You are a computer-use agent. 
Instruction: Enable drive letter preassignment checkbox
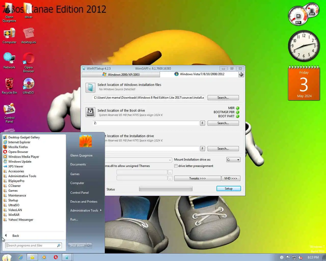[x=176, y=166]
